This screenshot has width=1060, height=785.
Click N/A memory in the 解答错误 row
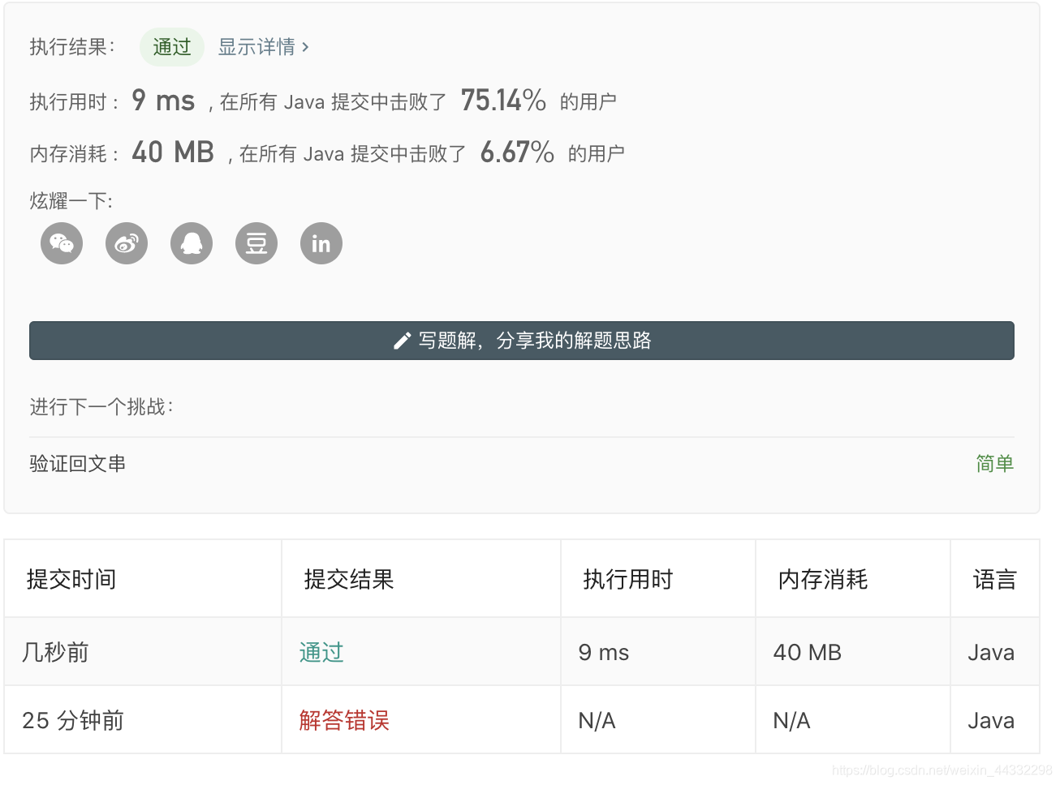point(792,720)
